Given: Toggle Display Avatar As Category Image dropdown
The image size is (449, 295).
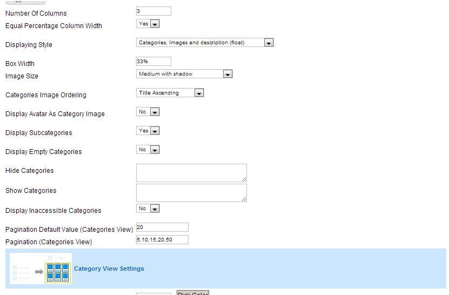Looking at the screenshot, I should point(148,112).
